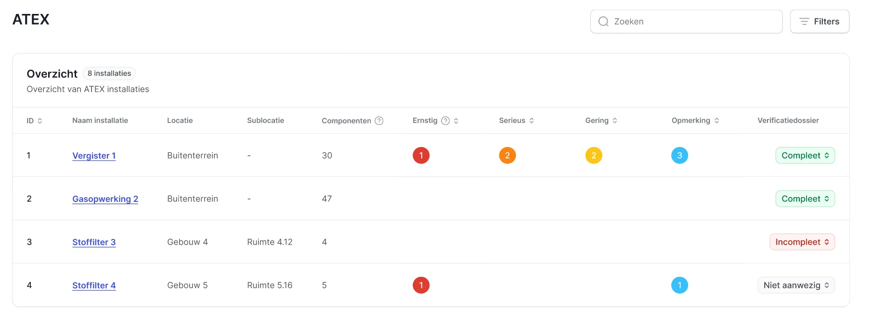Viewport: 872px width, 323px height.
Task: Open the Stoffilter 3 installation link
Action: tap(94, 242)
